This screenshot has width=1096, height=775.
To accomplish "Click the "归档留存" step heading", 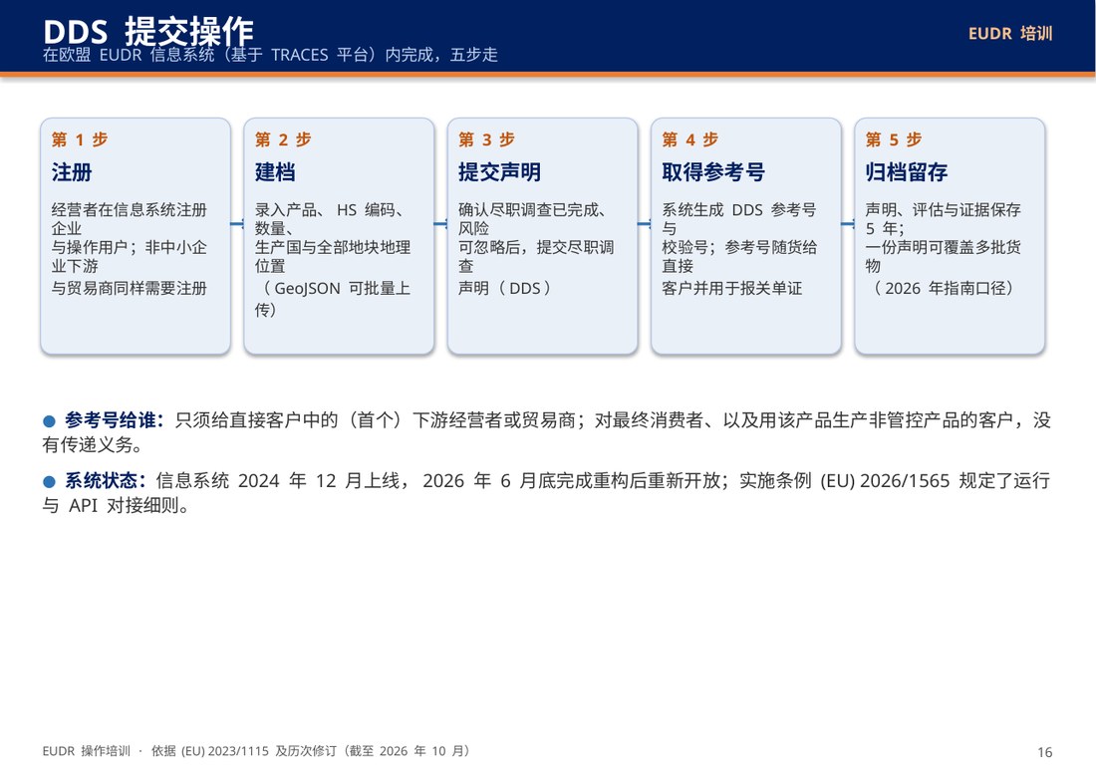I will (906, 172).
